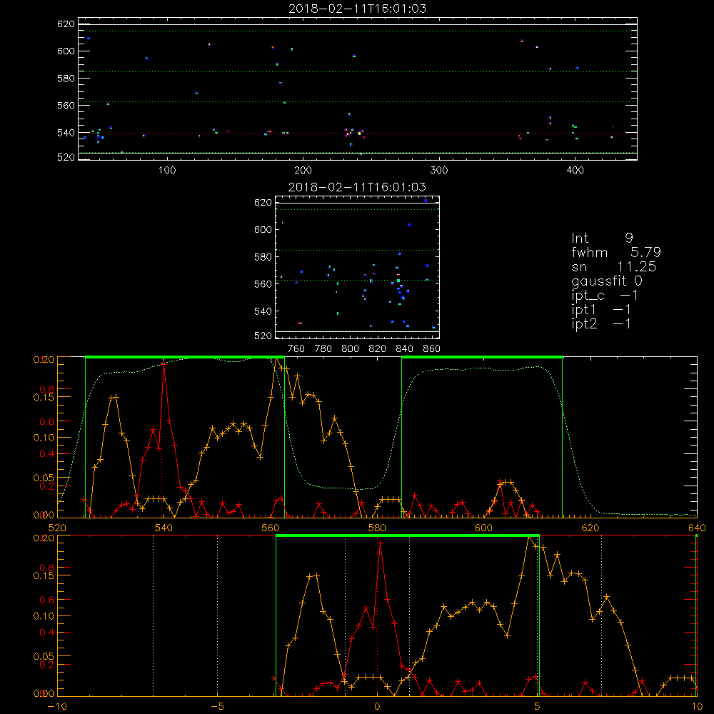Click x-axis tick label '100' on wide scatter plot
Image resolution: width=714 pixels, height=714 pixels.
[167, 171]
